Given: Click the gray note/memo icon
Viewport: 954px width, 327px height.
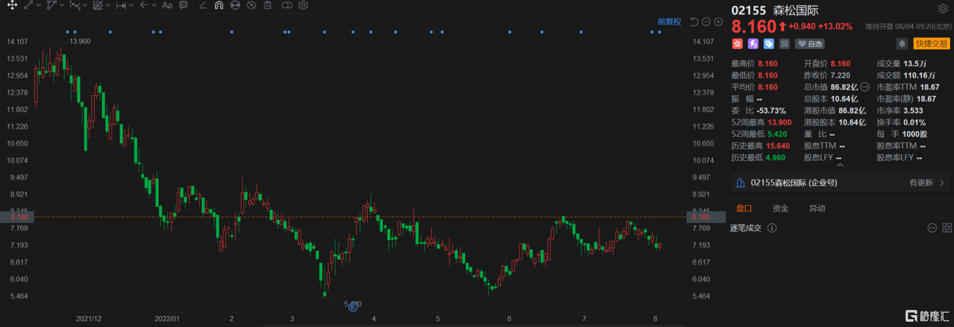Looking at the screenshot, I should pyautogui.click(x=785, y=44).
